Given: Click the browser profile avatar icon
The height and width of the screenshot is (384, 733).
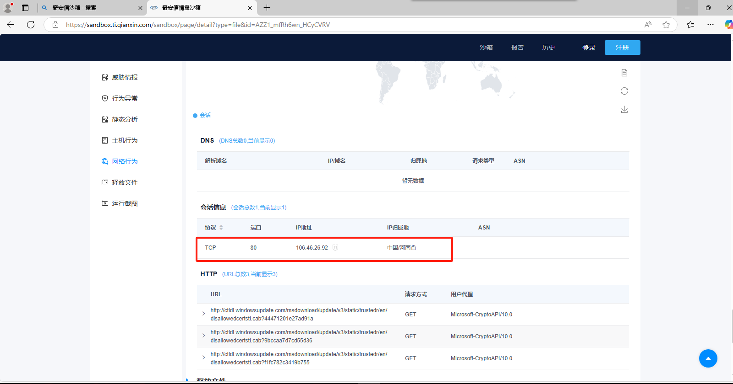Looking at the screenshot, I should click(8, 8).
